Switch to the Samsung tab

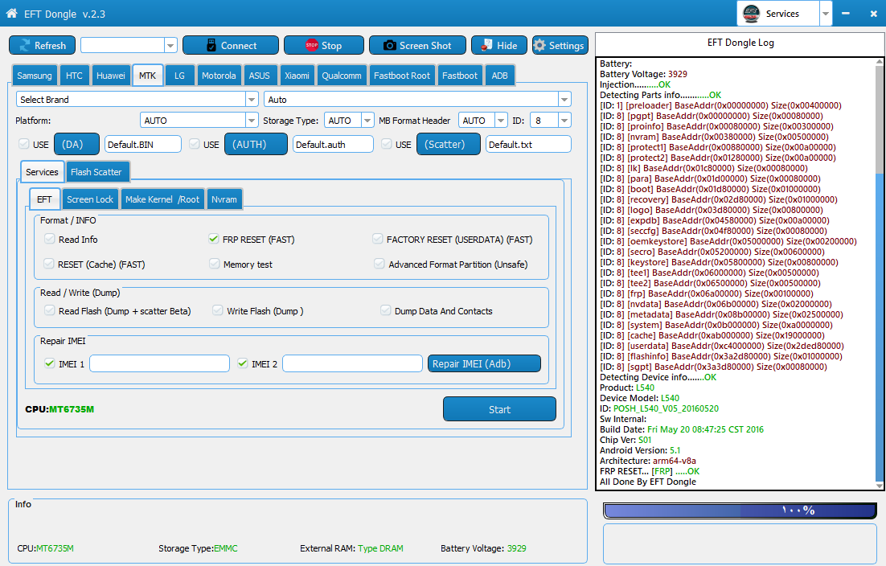click(x=35, y=76)
